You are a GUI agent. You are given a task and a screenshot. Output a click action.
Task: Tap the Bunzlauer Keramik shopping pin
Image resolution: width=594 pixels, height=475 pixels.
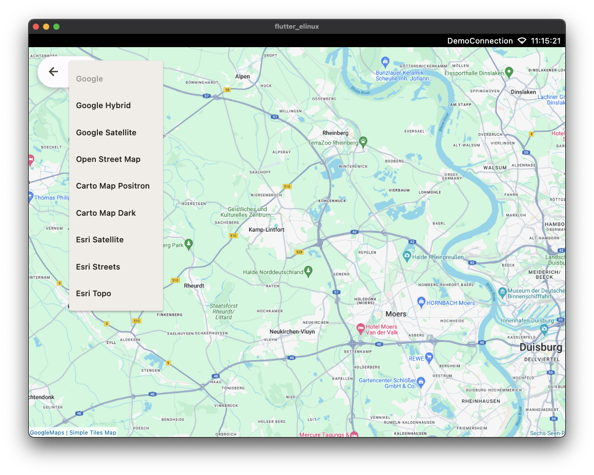(385, 61)
